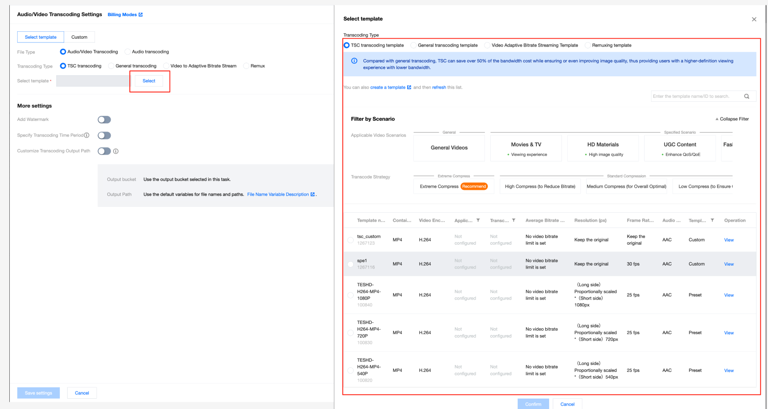Screen dimensions: 768x409
Task: Click the template name/ID search field
Action: click(696, 96)
